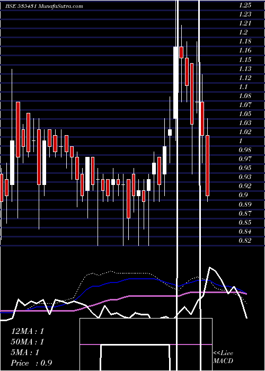
Task: Click the 1.05 price axis label
Action: (x=245, y=113)
